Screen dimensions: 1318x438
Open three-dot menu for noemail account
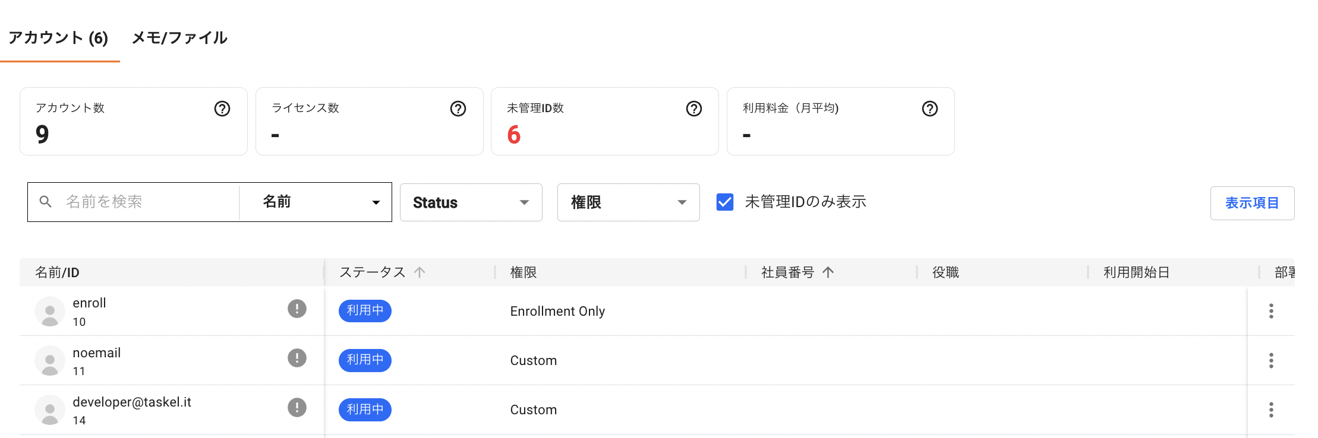pyautogui.click(x=1271, y=360)
